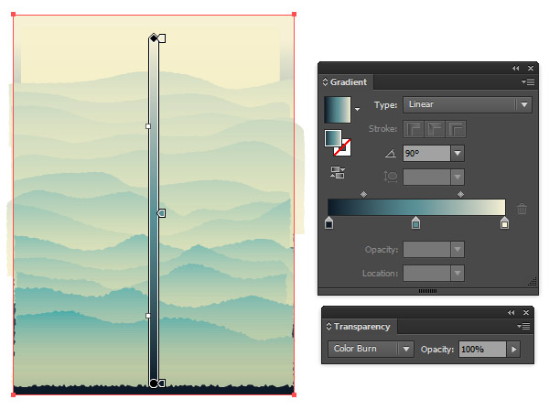The width and height of the screenshot is (549, 410).
Task: Delete gradient stop with trash icon
Action: 522,209
